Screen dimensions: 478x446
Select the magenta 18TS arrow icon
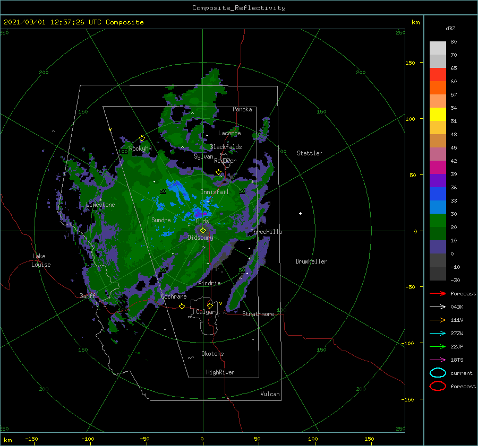click(x=438, y=360)
